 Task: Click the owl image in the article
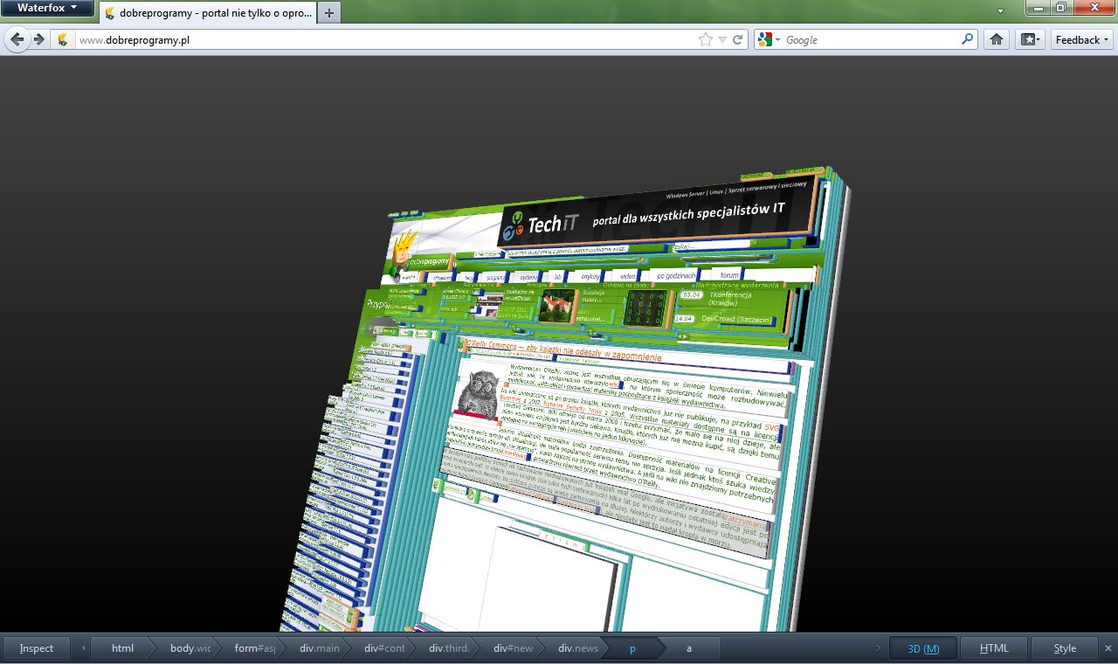[x=478, y=392]
